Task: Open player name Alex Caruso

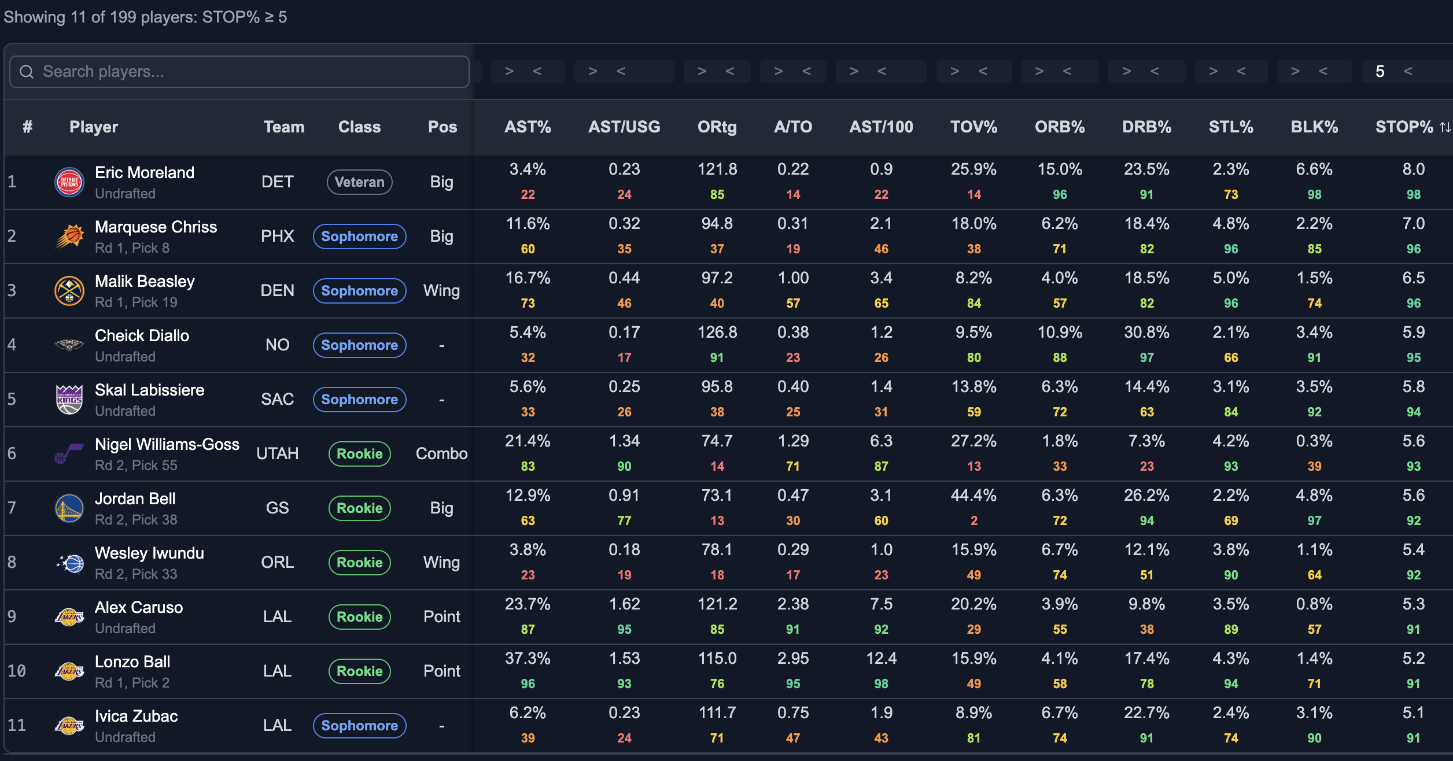Action: pos(139,608)
